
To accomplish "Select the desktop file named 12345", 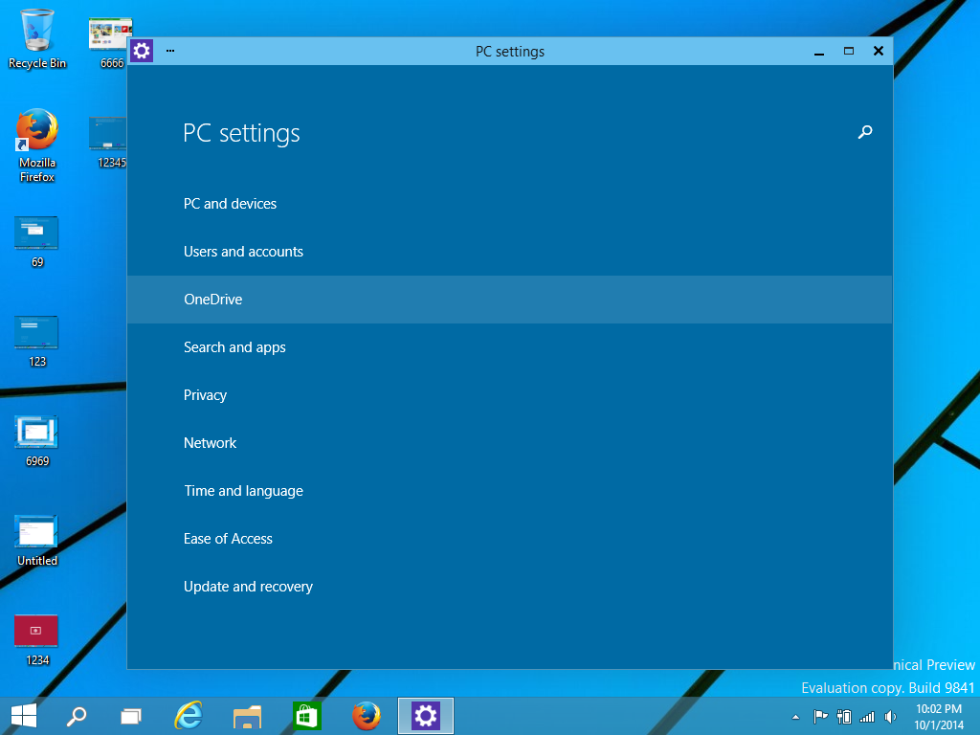I will tap(109, 143).
